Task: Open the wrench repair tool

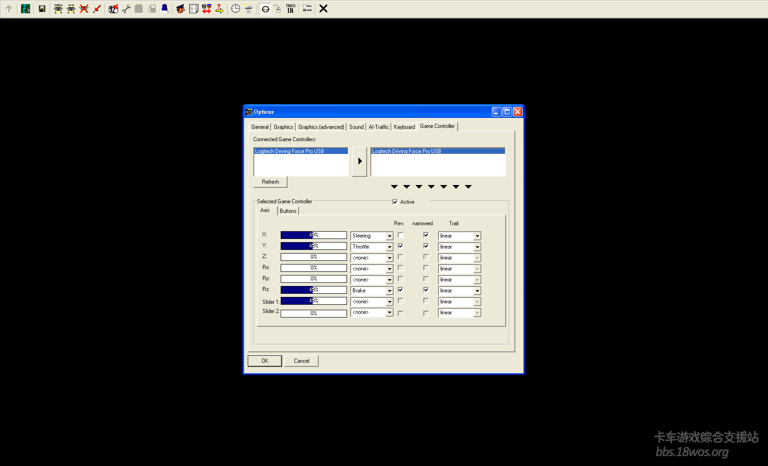Action: tap(126, 9)
